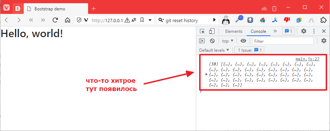
Task: Go to the home page
Action: point(67,20)
